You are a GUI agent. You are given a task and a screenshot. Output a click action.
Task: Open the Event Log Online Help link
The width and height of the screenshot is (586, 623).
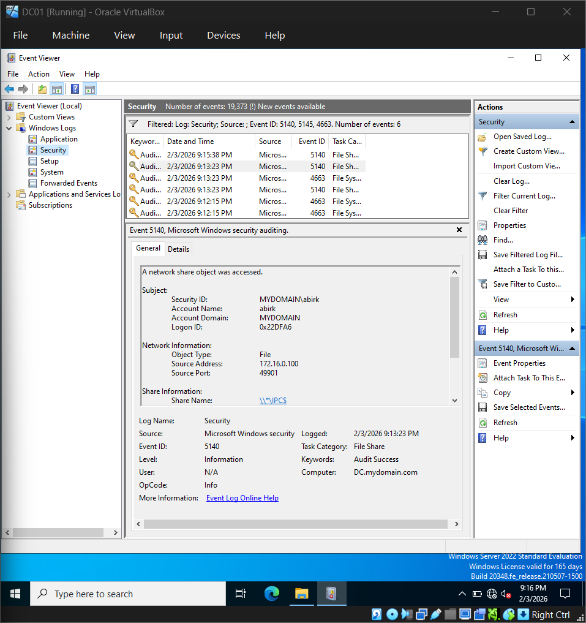click(x=242, y=498)
